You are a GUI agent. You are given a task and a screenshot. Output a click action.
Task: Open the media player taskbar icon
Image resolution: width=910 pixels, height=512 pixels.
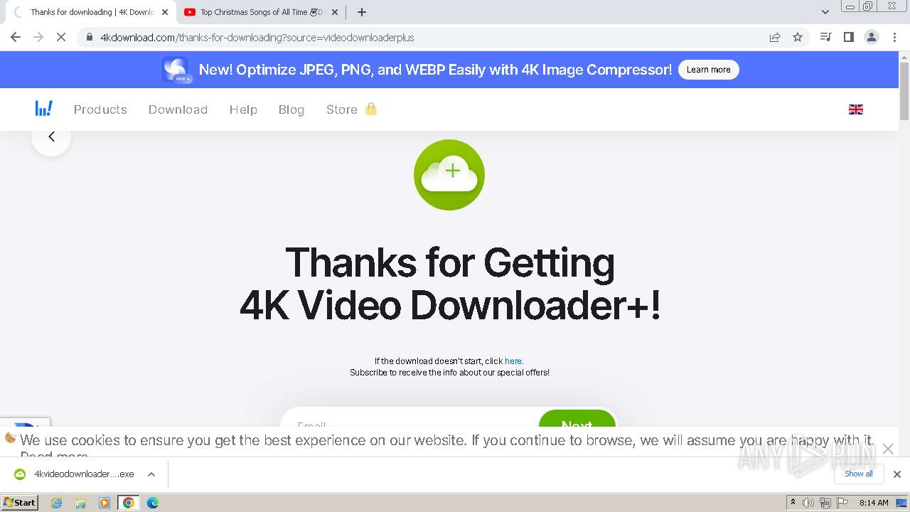[x=105, y=503]
